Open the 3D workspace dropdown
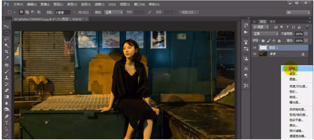 [298, 12]
